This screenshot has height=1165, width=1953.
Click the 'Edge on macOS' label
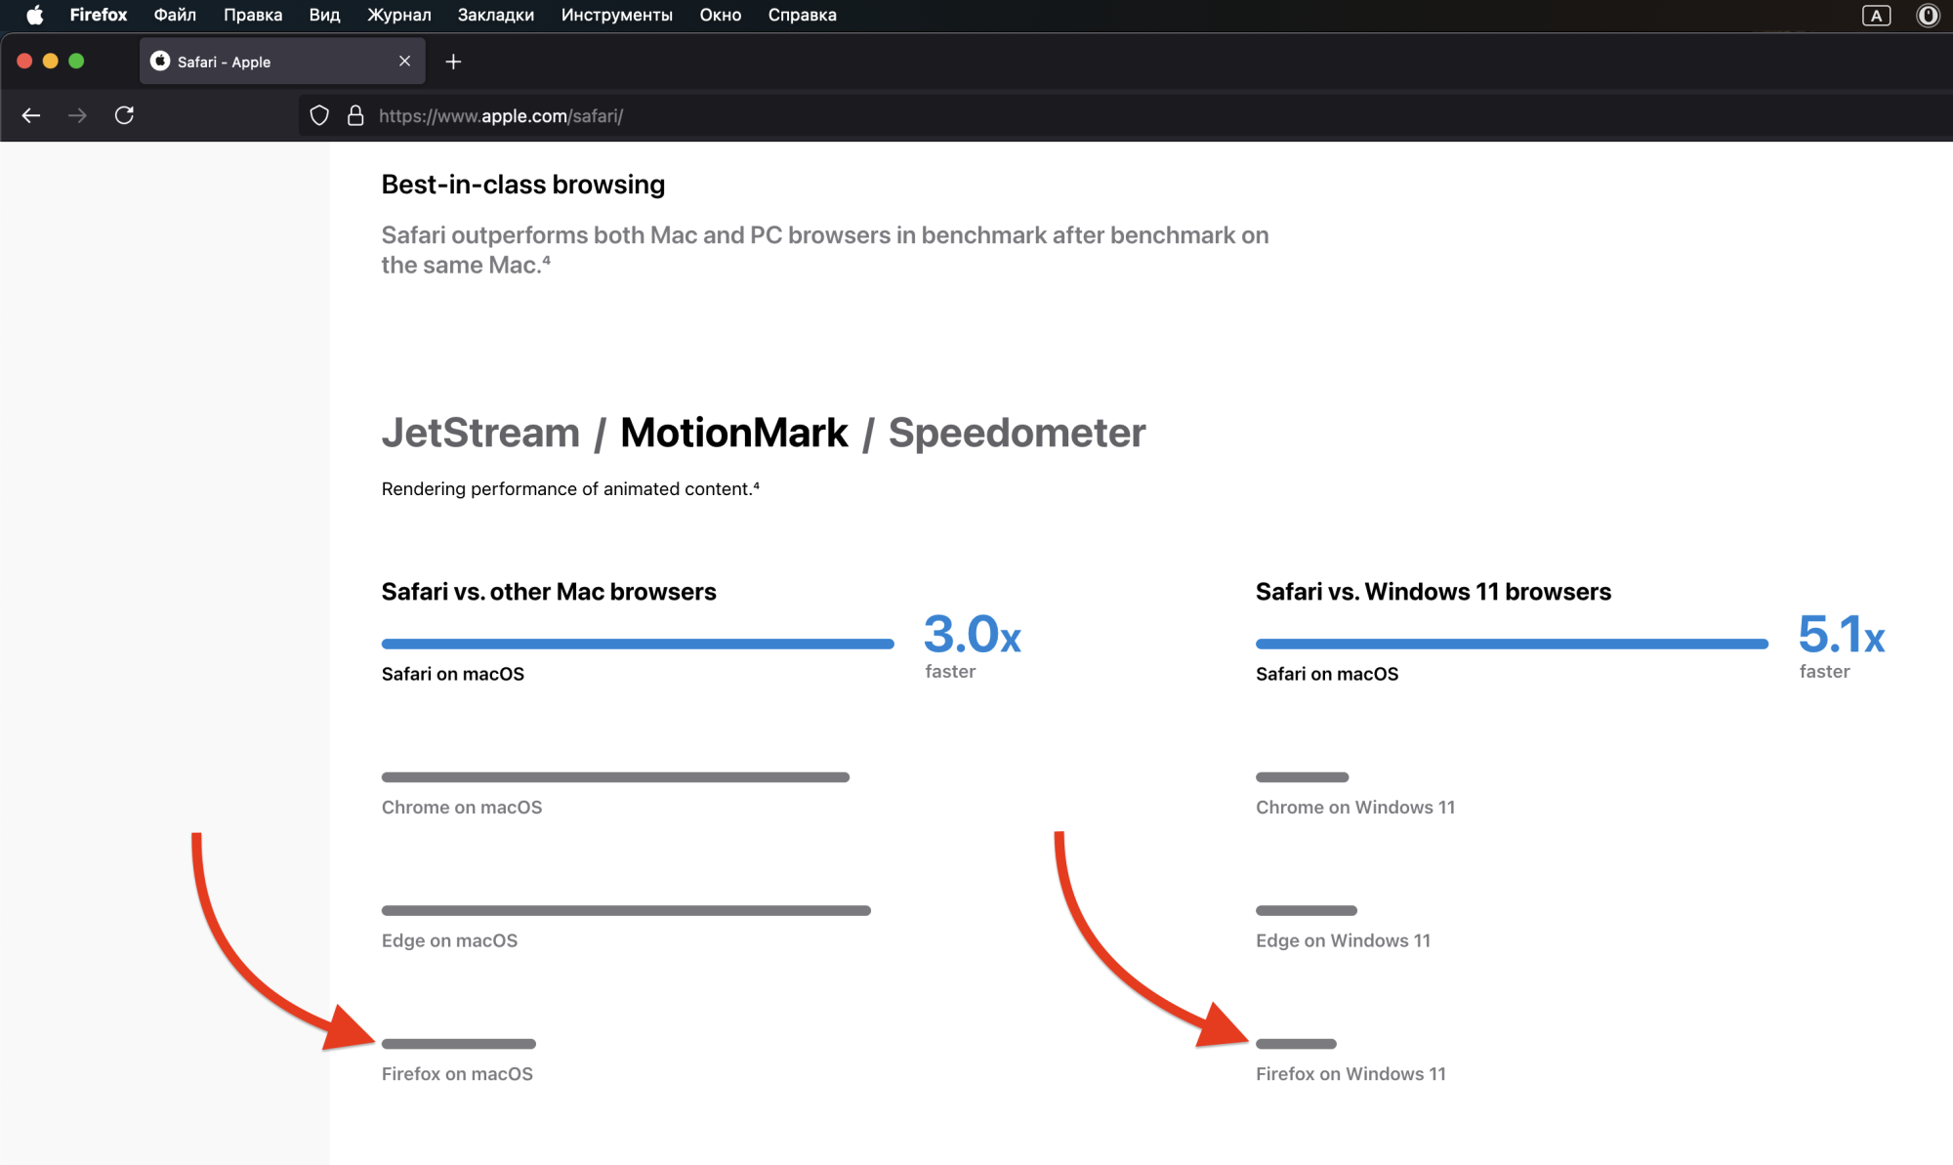click(x=449, y=940)
